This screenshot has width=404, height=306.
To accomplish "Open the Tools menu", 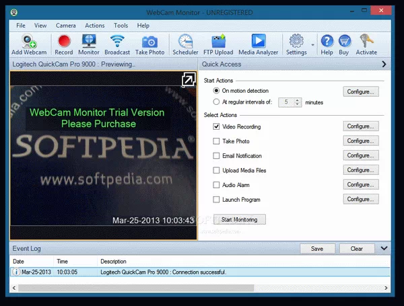I will tap(121, 26).
